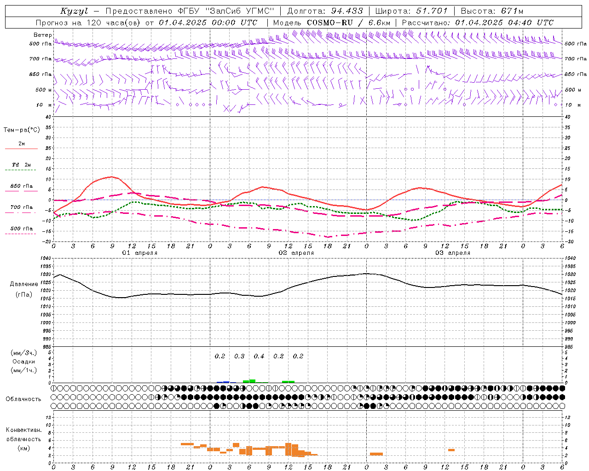
Task: Click the "(мм/3ч.)" precipitation unit label
Action: click(24, 353)
